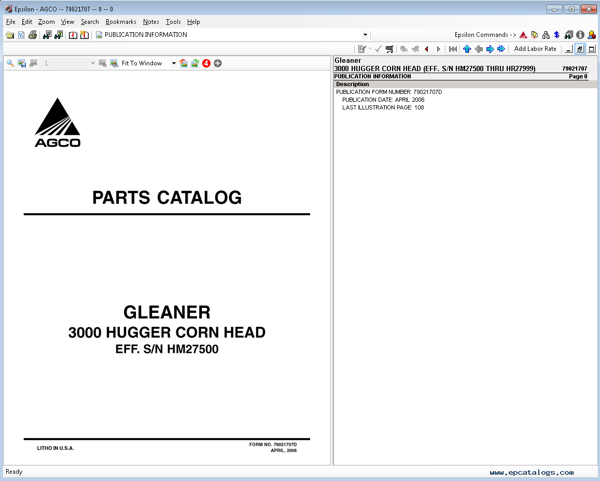Open the information icon in Epsilon Commands

click(x=580, y=35)
